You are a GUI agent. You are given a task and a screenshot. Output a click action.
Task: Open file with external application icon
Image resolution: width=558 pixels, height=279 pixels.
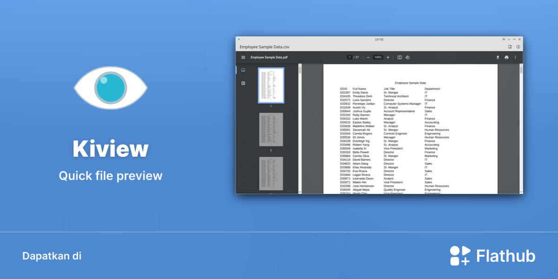(510, 47)
